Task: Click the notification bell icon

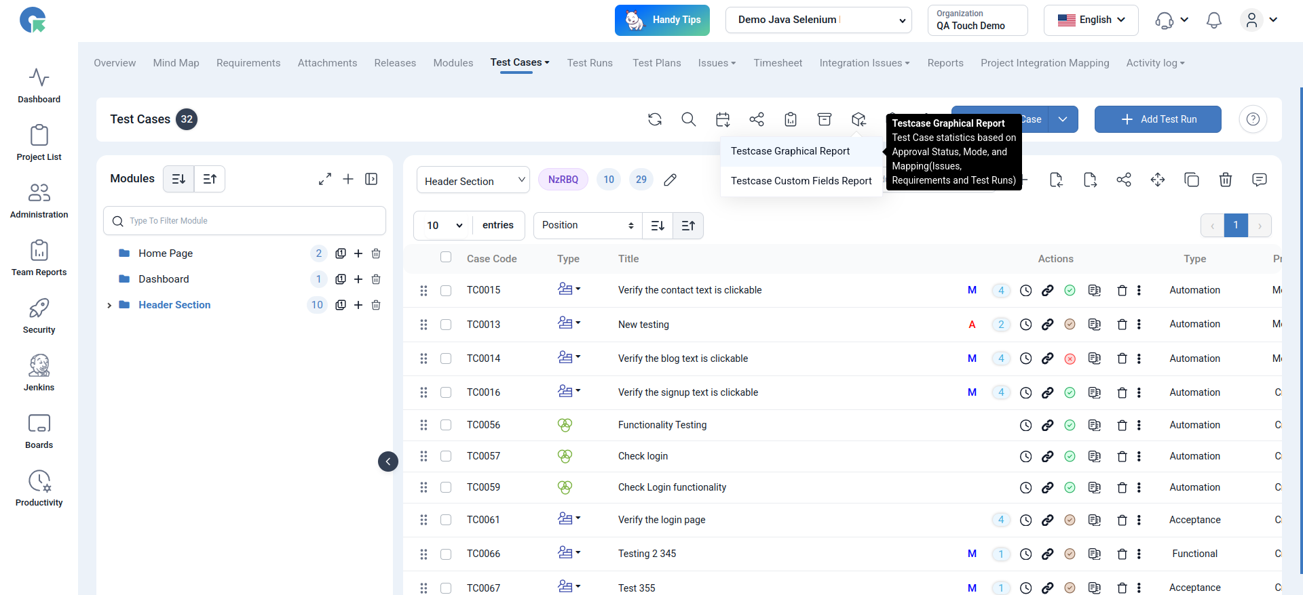Action: 1214,20
